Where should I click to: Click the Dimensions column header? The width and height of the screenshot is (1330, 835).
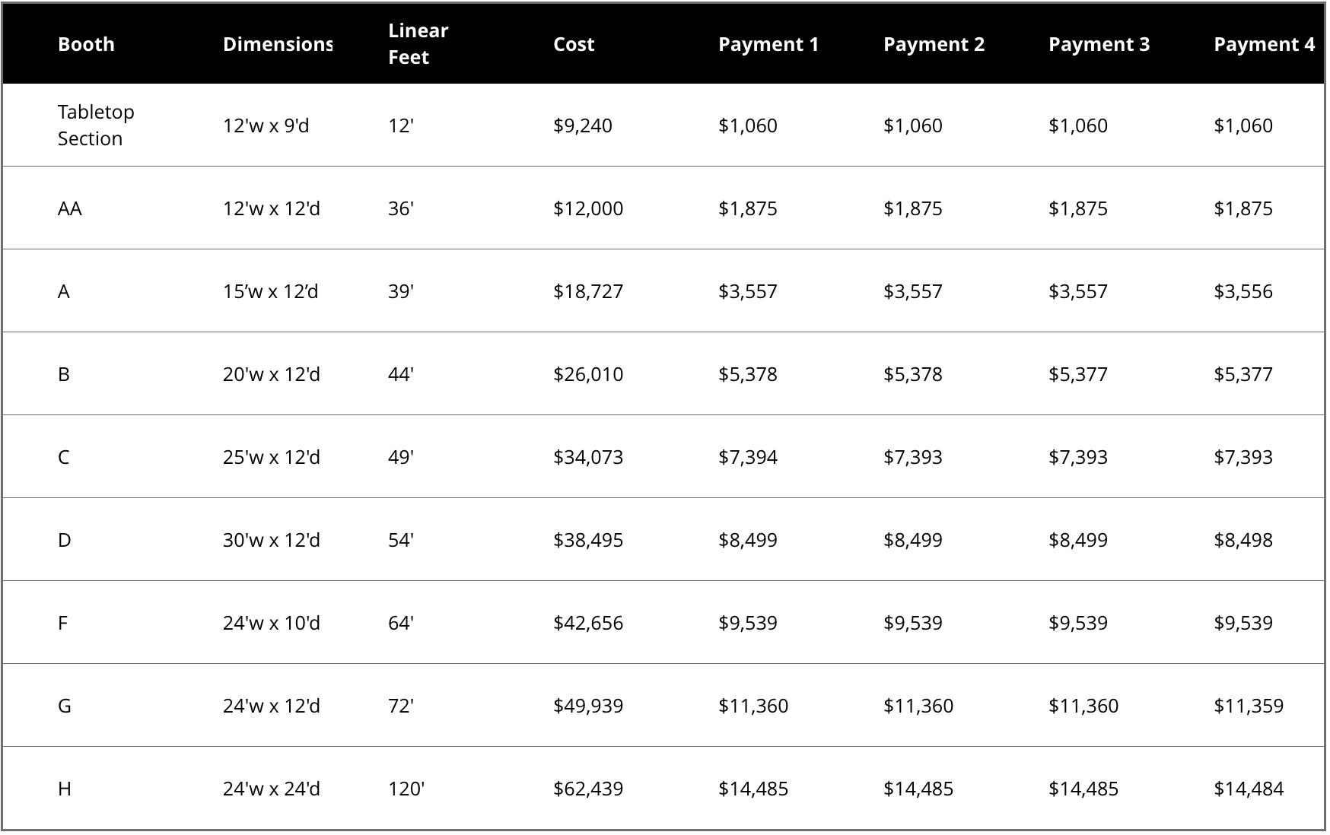tap(277, 44)
